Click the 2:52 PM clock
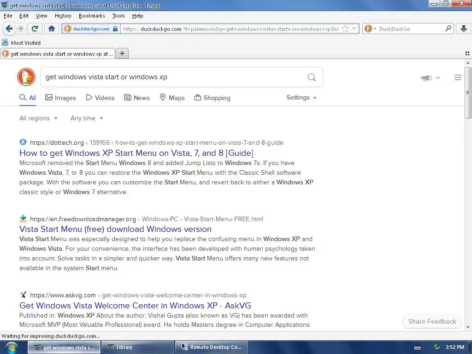 tap(455, 347)
